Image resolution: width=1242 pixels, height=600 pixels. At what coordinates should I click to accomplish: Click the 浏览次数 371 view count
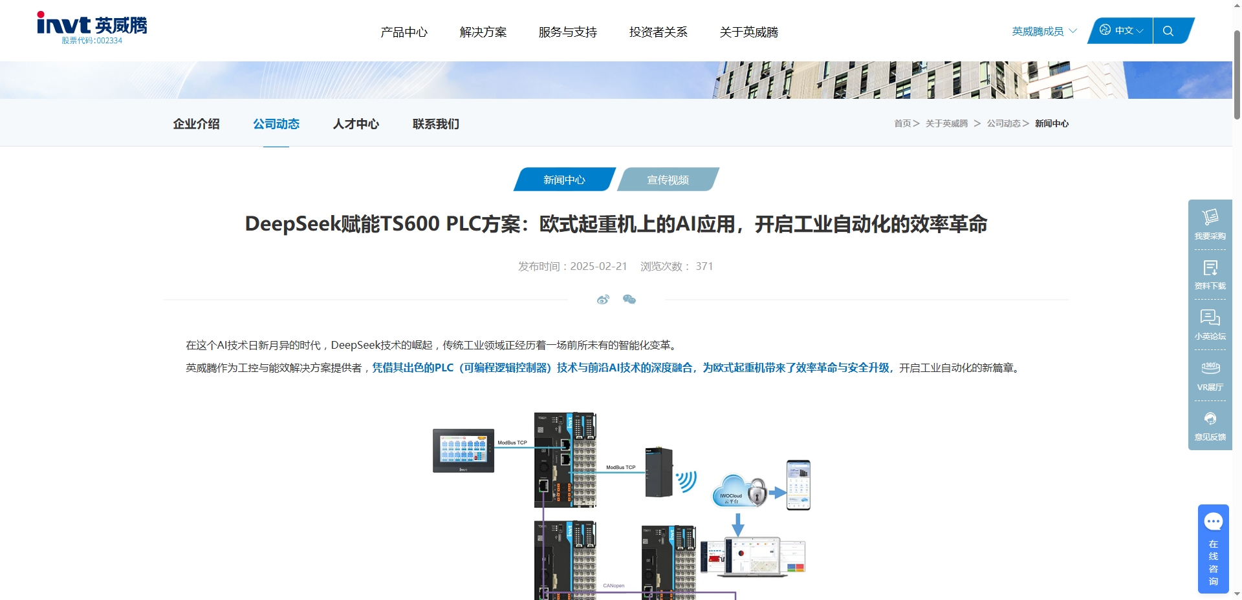coord(677,266)
